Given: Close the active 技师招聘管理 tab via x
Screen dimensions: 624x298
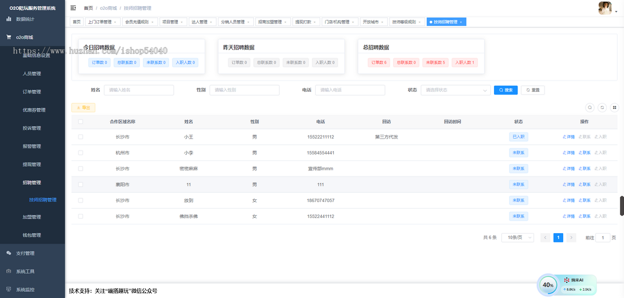Looking at the screenshot, I should pyautogui.click(x=461, y=22).
